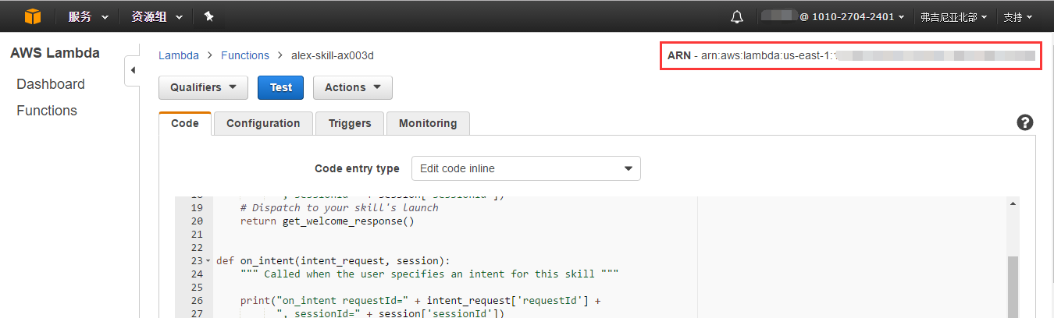The image size is (1054, 318).
Task: Open the Actions dropdown button
Action: 352,87
